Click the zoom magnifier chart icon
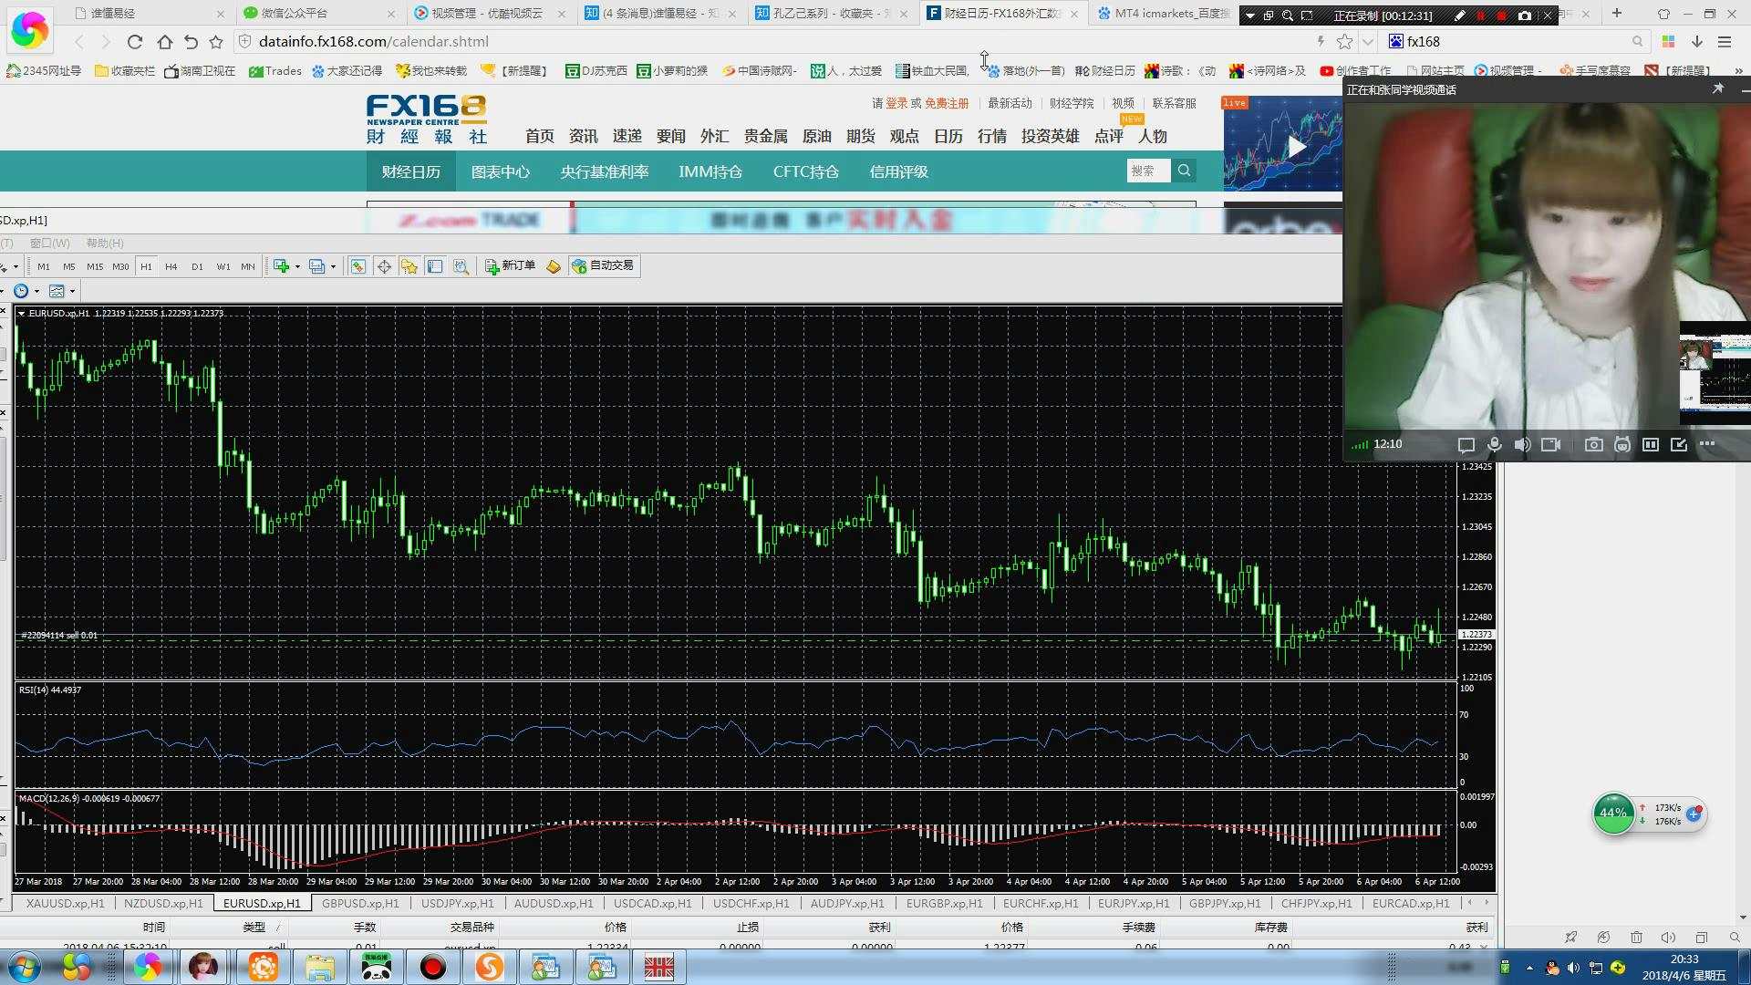 (x=461, y=266)
